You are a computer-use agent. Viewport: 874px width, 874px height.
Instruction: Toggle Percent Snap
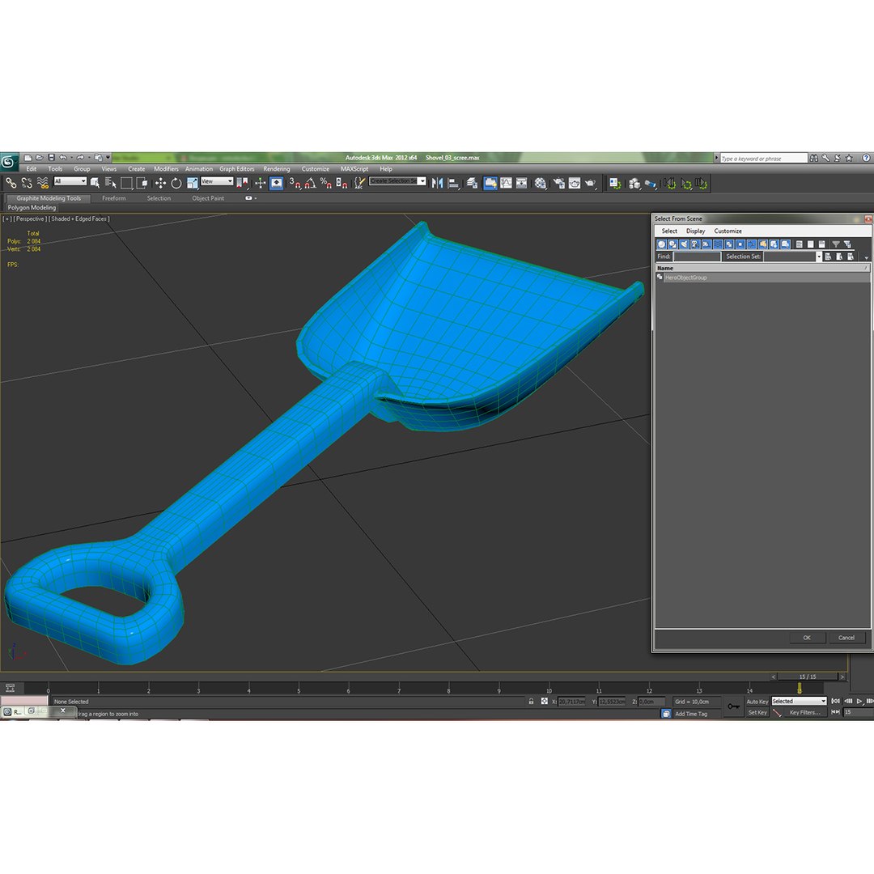click(x=326, y=183)
